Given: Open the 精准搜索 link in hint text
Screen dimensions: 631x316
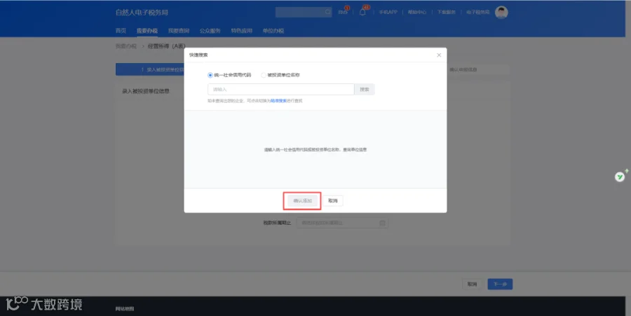Looking at the screenshot, I should [278, 101].
